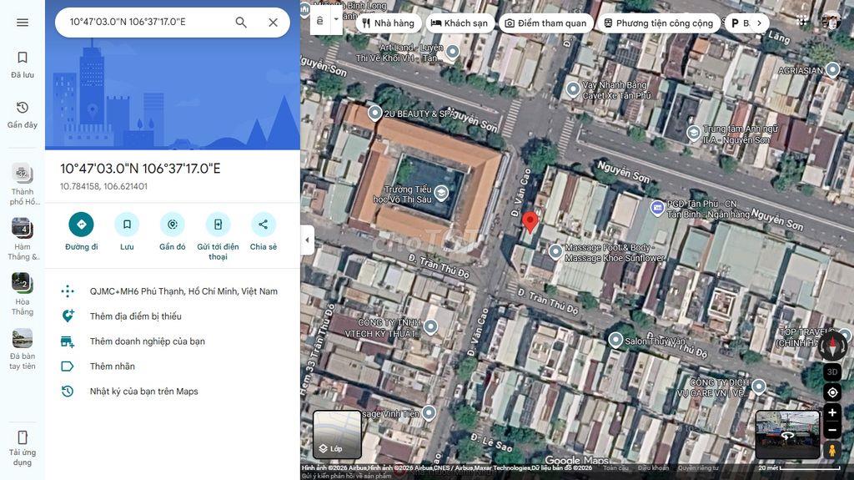Show more category chips arrow
The width and height of the screenshot is (854, 480).
(759, 23)
